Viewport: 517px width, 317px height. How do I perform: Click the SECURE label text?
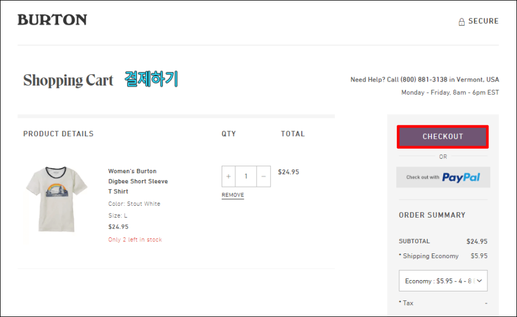tap(483, 21)
